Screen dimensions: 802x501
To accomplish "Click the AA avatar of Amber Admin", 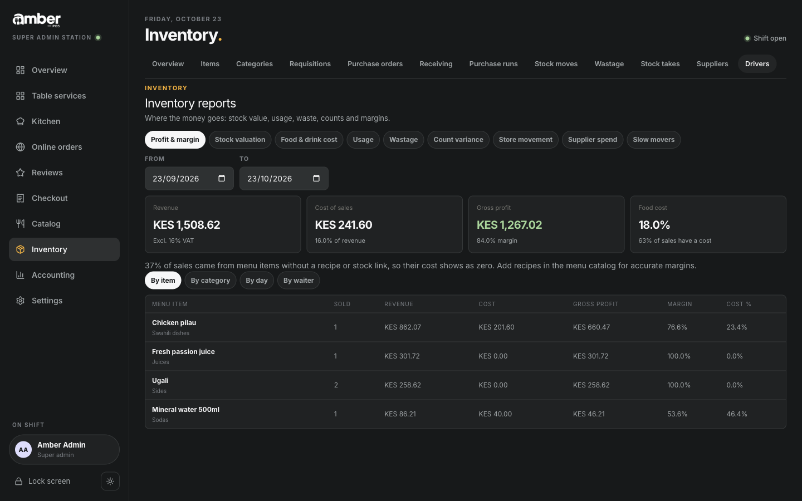I will point(23,450).
